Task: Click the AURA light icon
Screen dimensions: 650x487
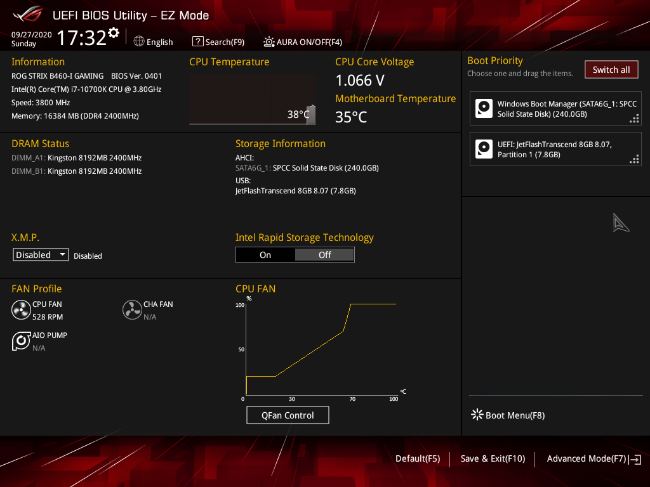Action: (x=269, y=42)
